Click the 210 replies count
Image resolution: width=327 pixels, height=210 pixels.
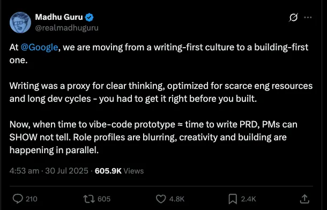pos(32,199)
